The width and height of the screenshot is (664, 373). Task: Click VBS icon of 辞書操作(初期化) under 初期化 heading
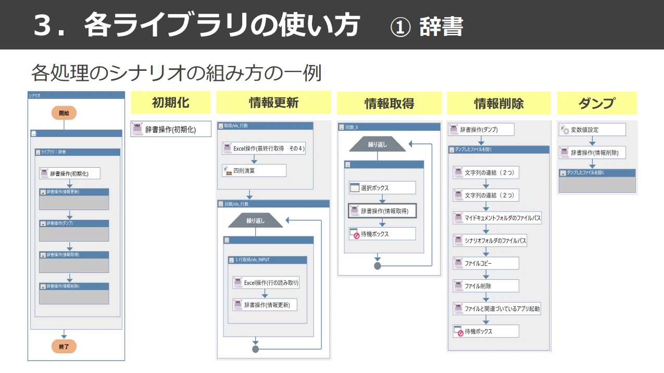[138, 129]
